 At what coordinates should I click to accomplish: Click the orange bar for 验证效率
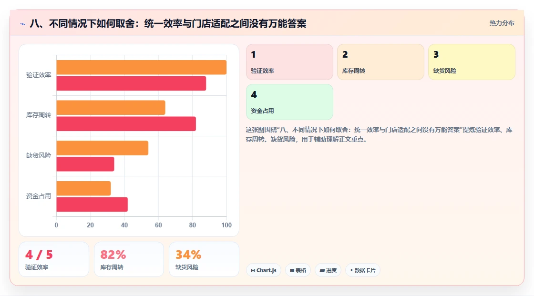141,67
